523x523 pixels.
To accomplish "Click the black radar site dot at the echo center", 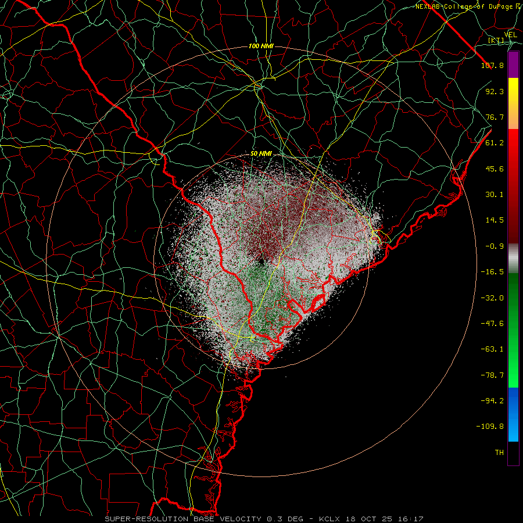I will click(261, 261).
